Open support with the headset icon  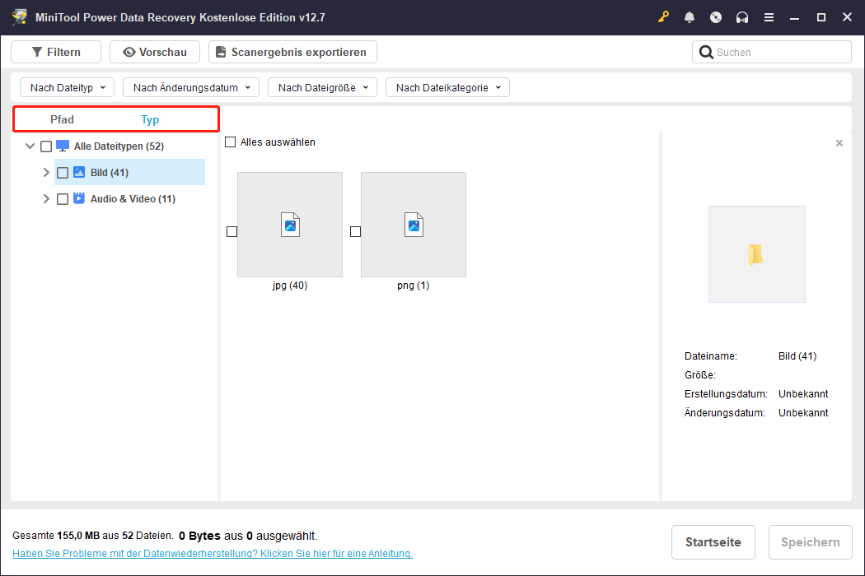pyautogui.click(x=742, y=16)
